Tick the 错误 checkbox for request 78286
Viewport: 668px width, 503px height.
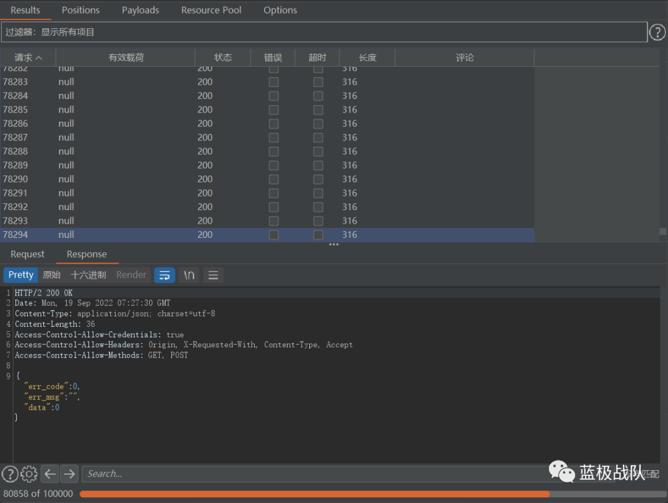(273, 124)
